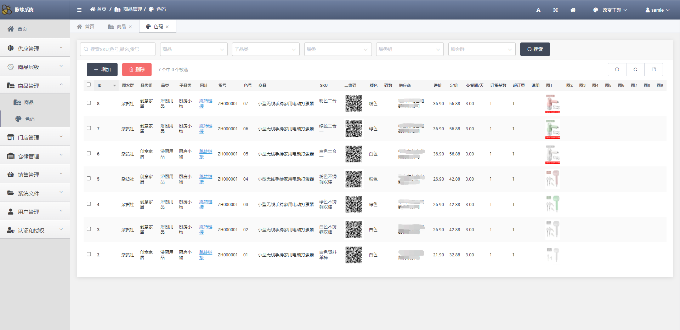Close the 色码 tab with X
The width and height of the screenshot is (680, 330).
coord(167,27)
